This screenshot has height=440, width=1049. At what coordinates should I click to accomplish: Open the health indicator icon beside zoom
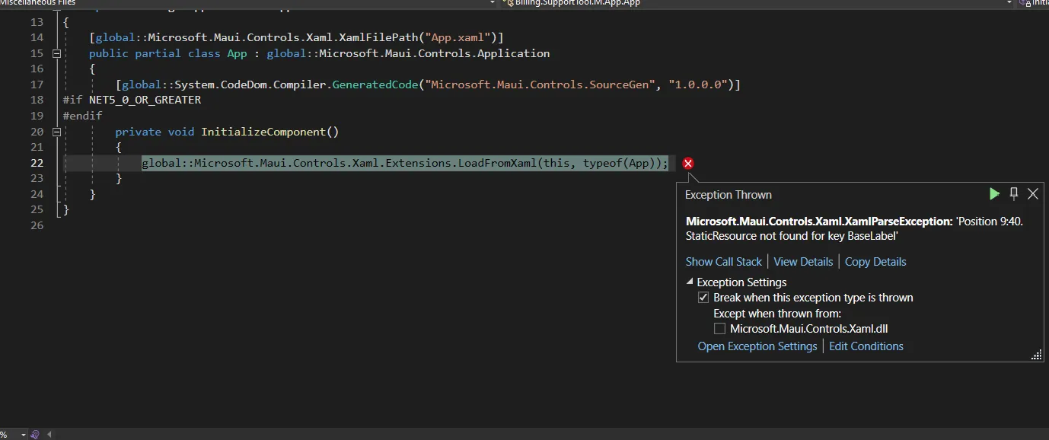click(35, 435)
